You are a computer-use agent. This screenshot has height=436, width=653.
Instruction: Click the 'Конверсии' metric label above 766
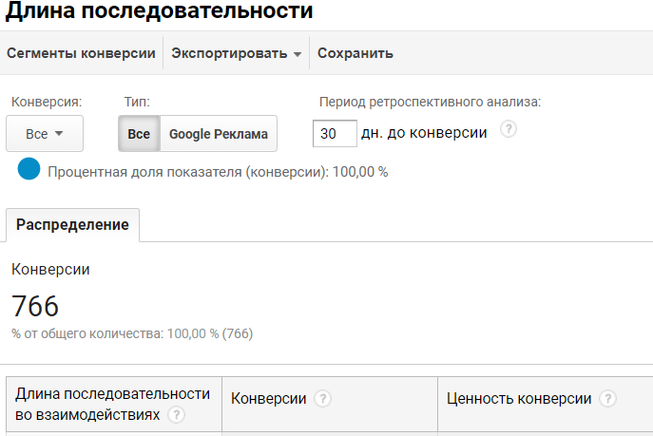coord(50,270)
